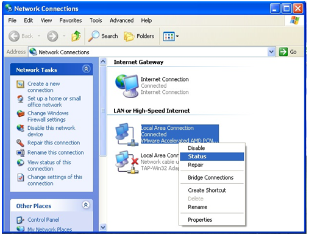Choose Rename from the context menu

212,207
